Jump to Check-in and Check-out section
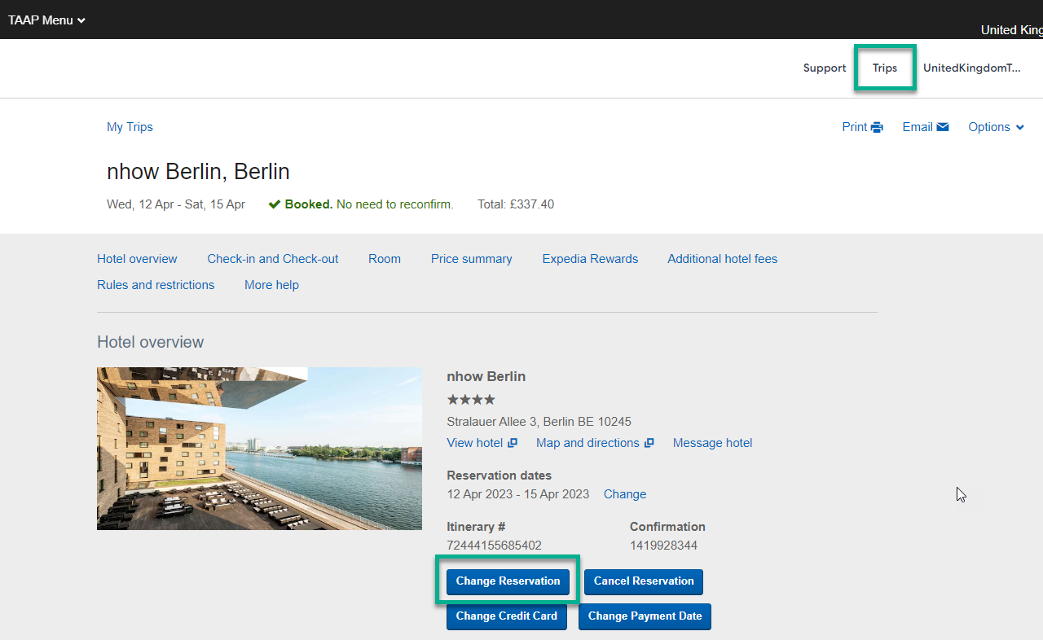The height and width of the screenshot is (640, 1043). point(273,258)
